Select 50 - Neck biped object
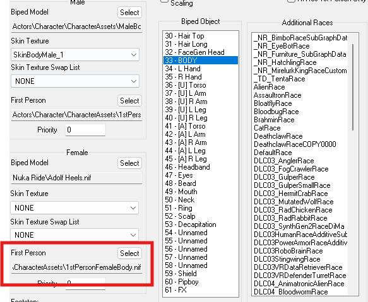Viewport: 368px width, 302px height. 201,200
